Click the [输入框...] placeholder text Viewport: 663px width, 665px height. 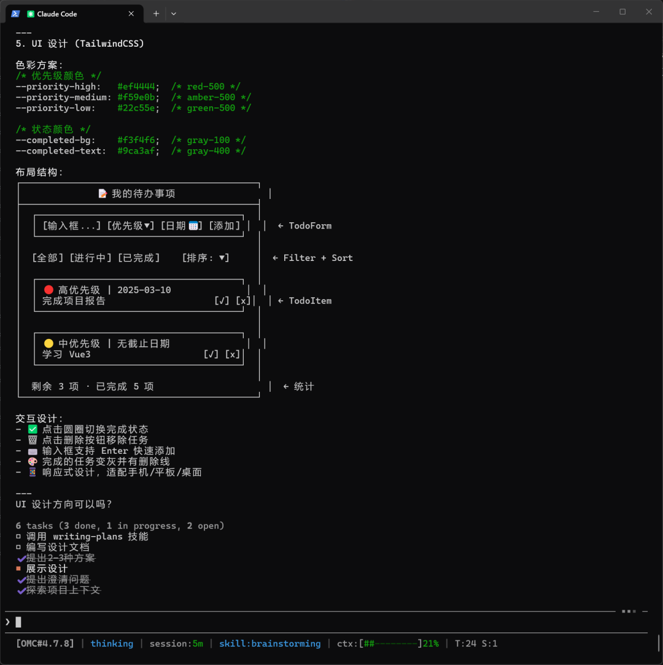[72, 225]
